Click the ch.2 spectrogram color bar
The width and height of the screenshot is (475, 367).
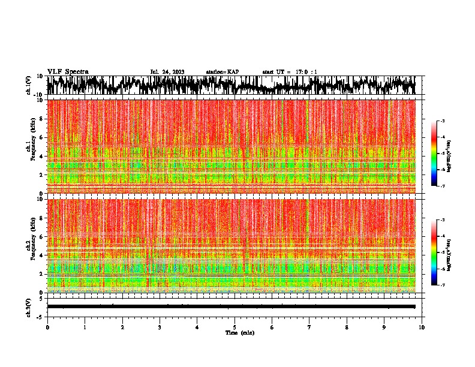[x=434, y=252]
